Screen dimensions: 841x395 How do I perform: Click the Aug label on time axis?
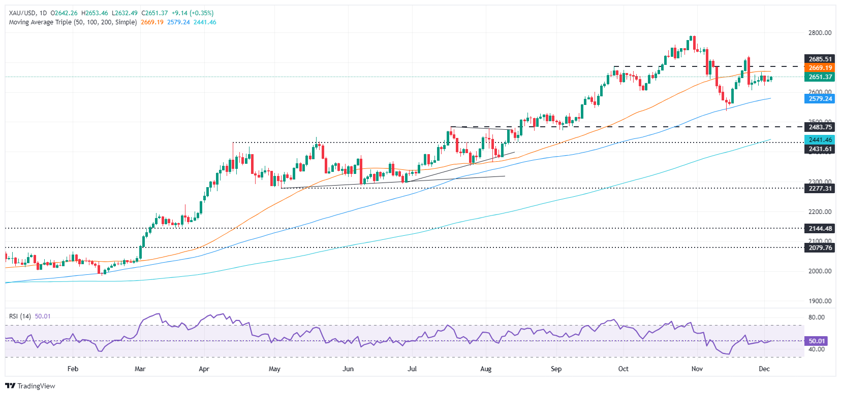(486, 369)
